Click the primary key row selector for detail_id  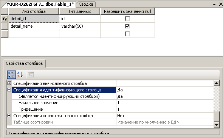[5, 19]
